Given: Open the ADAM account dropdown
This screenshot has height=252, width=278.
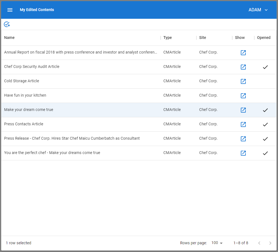Looking at the screenshot, I should coord(258,10).
